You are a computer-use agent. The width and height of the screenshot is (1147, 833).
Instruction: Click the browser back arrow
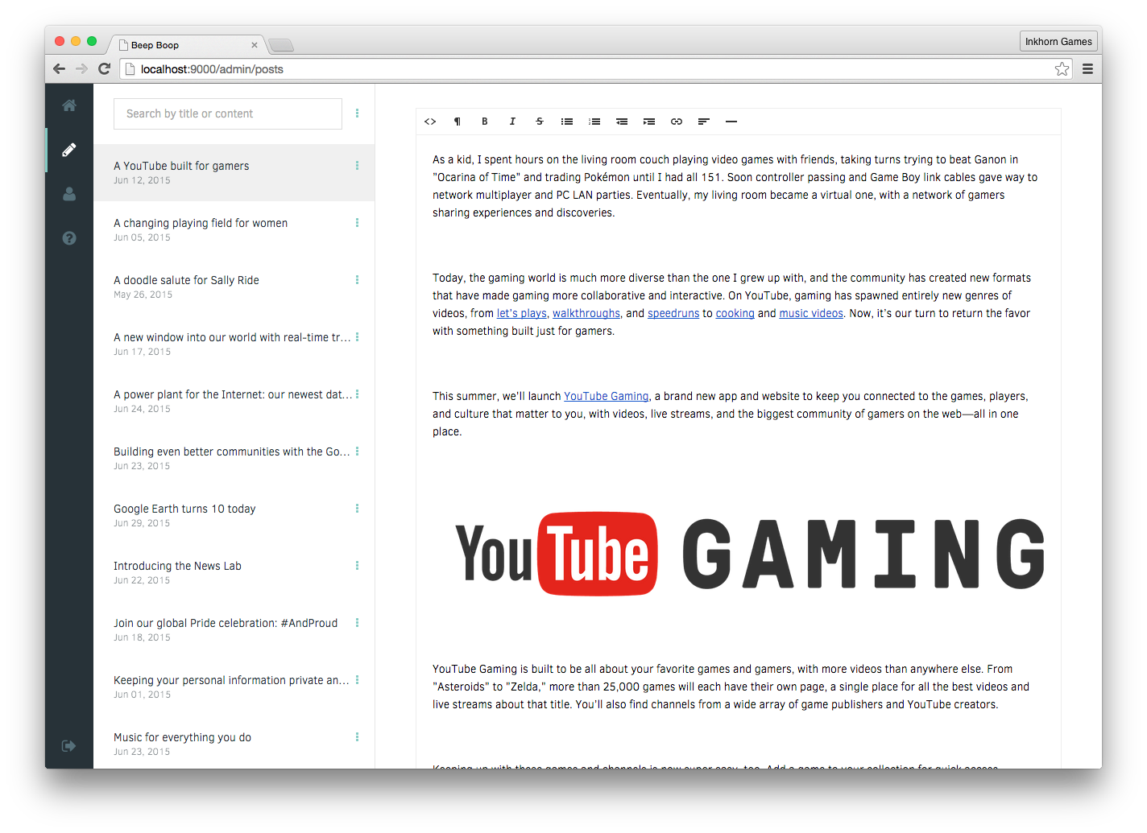coord(59,69)
